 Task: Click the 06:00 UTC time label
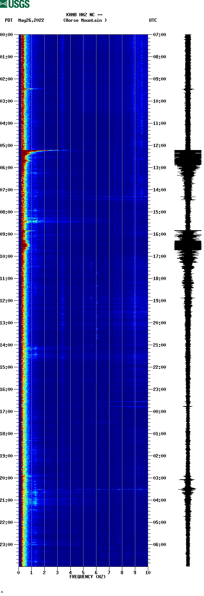[x=160, y=545]
